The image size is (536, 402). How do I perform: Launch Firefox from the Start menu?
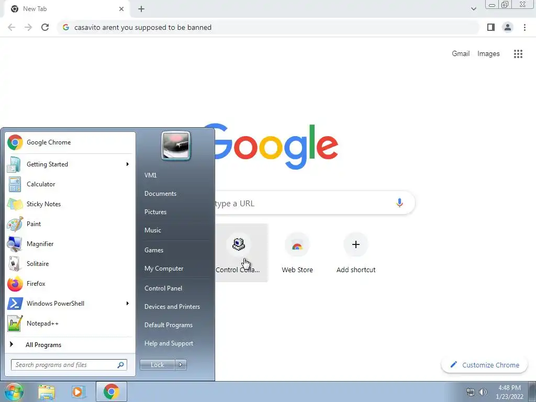coord(70,283)
